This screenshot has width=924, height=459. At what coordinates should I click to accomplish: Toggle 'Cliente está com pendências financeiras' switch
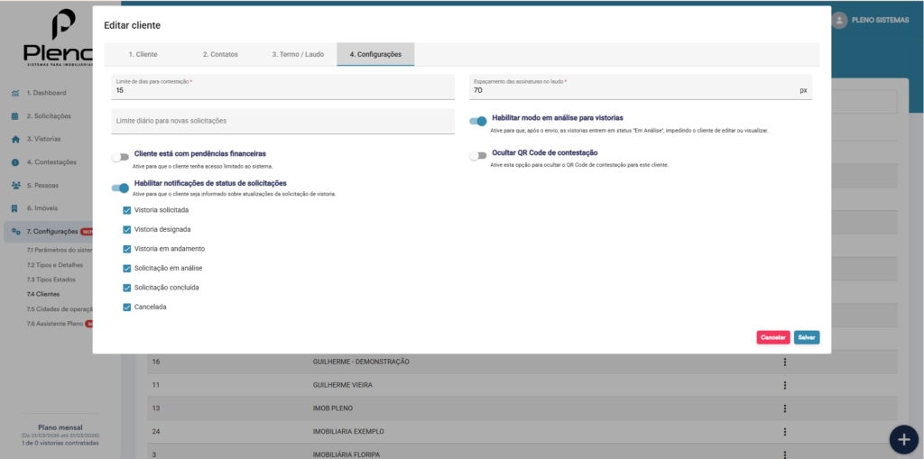[x=120, y=157]
